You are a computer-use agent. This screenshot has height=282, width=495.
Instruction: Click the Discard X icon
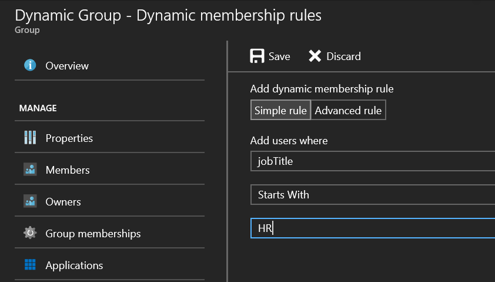tap(315, 56)
